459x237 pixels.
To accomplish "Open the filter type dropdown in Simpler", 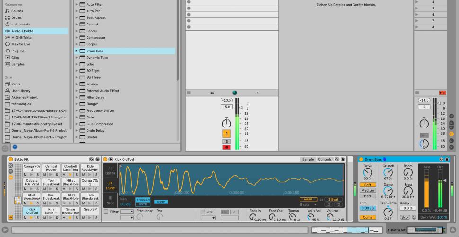I will 127,212.
